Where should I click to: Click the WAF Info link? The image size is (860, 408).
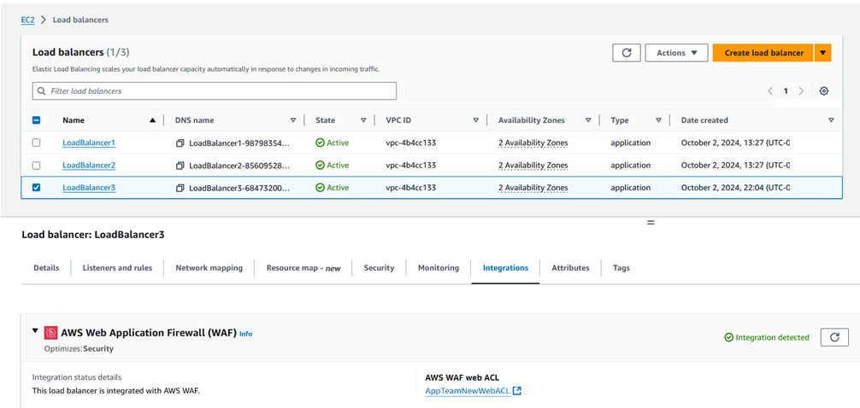(x=245, y=334)
